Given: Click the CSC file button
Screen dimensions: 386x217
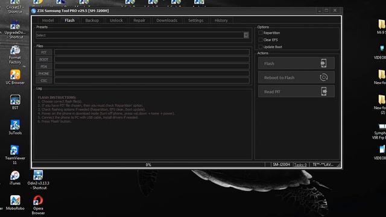Looking at the screenshot, I should coord(44,80).
